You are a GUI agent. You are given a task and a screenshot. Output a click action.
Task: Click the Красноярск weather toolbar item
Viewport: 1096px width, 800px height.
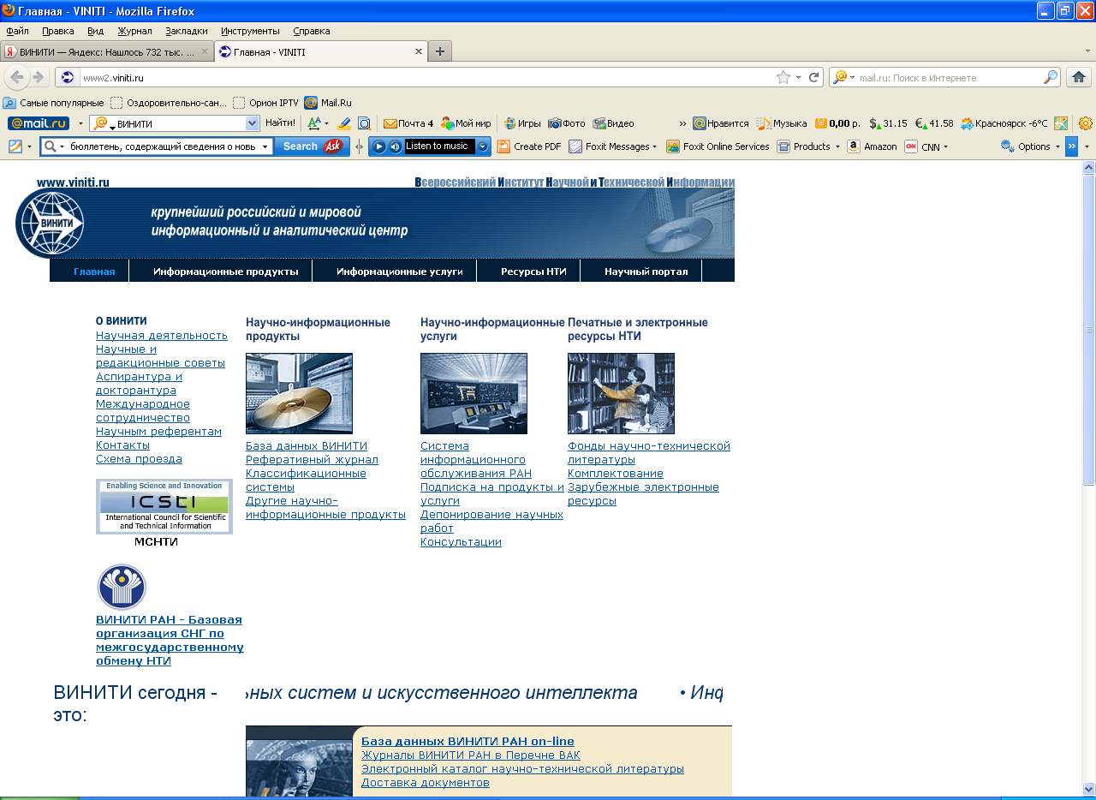click(x=1004, y=123)
